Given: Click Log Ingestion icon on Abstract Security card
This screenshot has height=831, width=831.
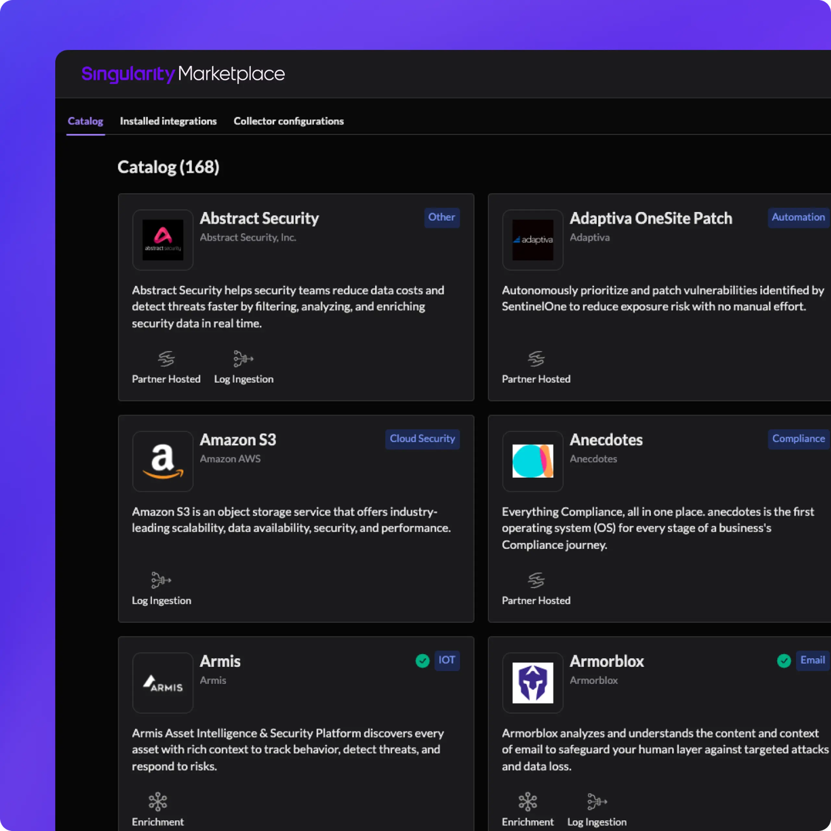Looking at the screenshot, I should (243, 359).
